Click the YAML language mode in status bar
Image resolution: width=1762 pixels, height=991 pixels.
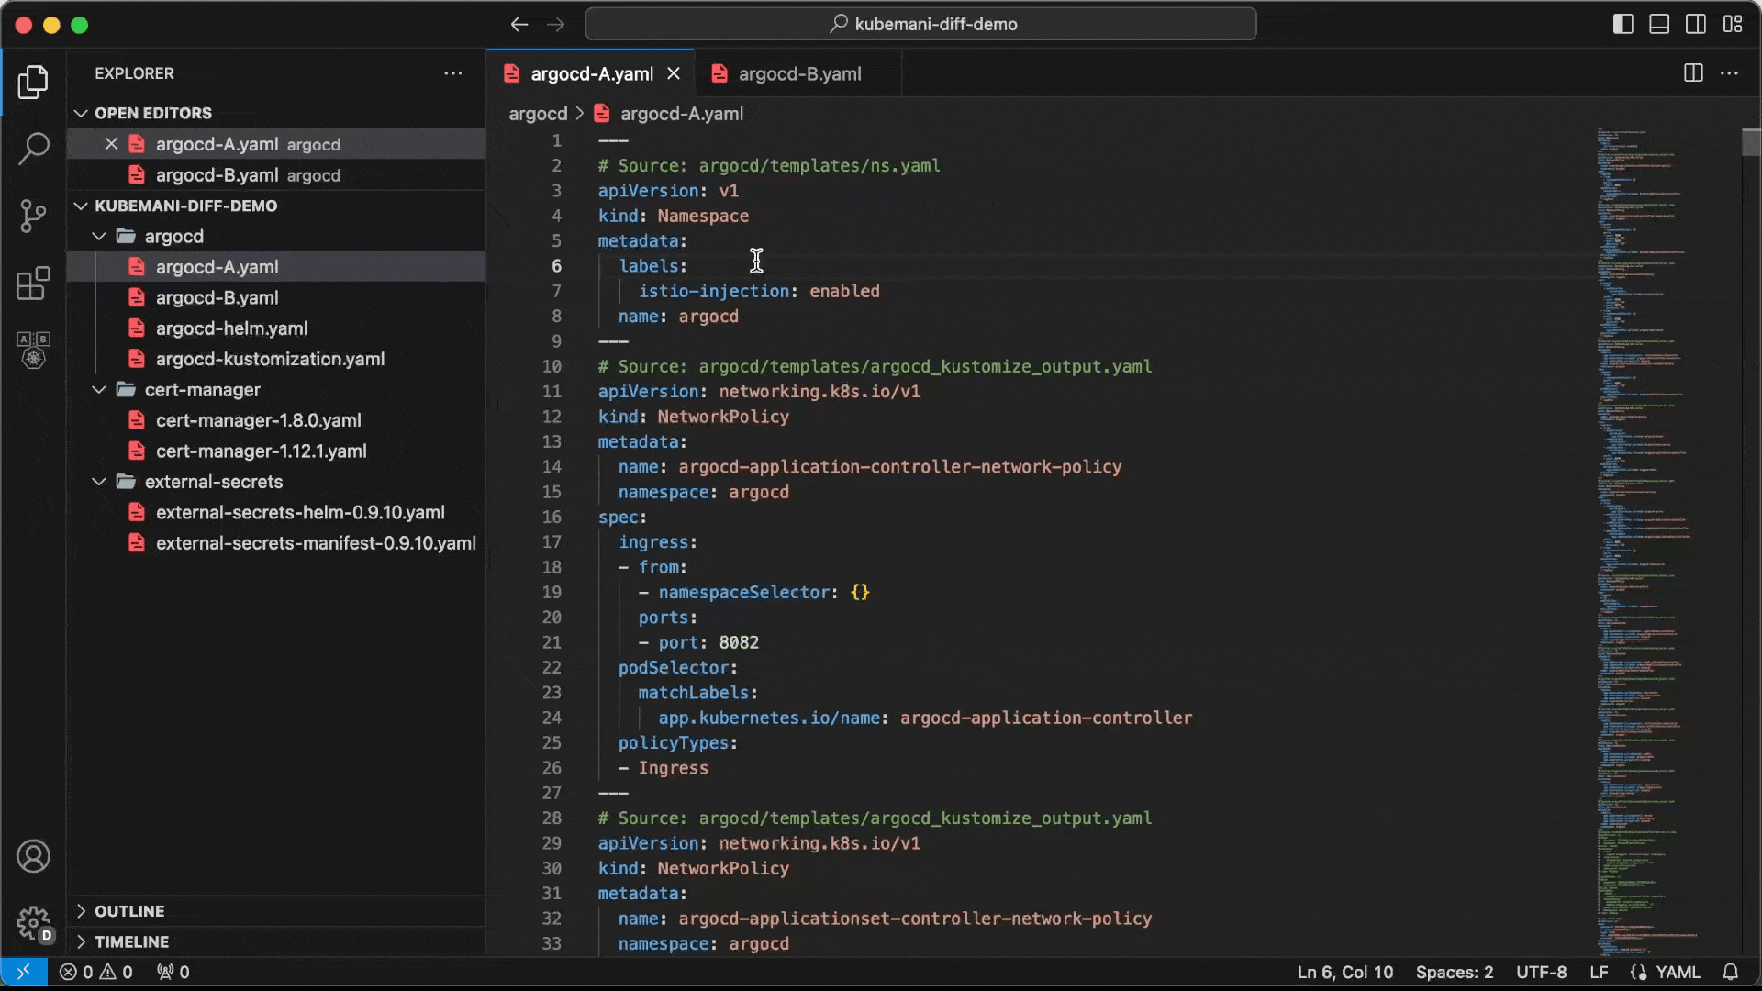point(1677,972)
